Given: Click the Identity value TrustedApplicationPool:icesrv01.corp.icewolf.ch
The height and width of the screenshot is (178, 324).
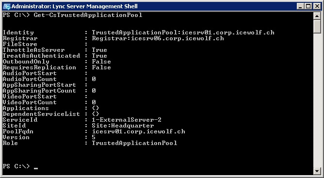Looking at the screenshot, I should [183, 32].
